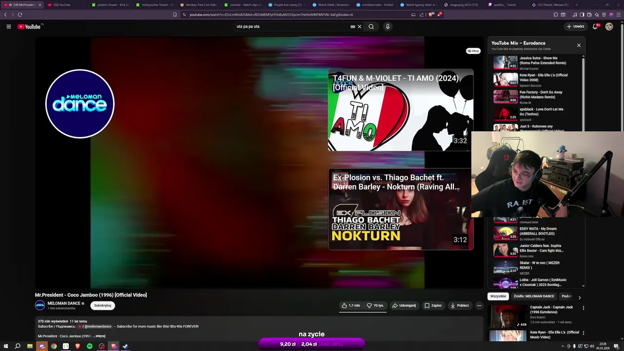Click the Meloman dance channel watermark circle
This screenshot has height=351, width=624.
tap(80, 103)
